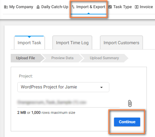Image resolution: width=155 pixels, height=137 pixels.
Task: Click the Import & Export arrows icon
Action: coord(73,7)
